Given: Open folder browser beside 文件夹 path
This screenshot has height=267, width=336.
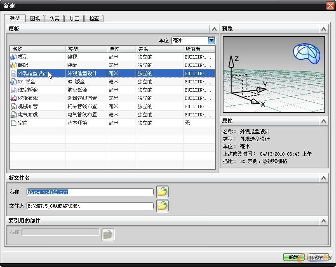Looking at the screenshot, I should click(x=162, y=206).
